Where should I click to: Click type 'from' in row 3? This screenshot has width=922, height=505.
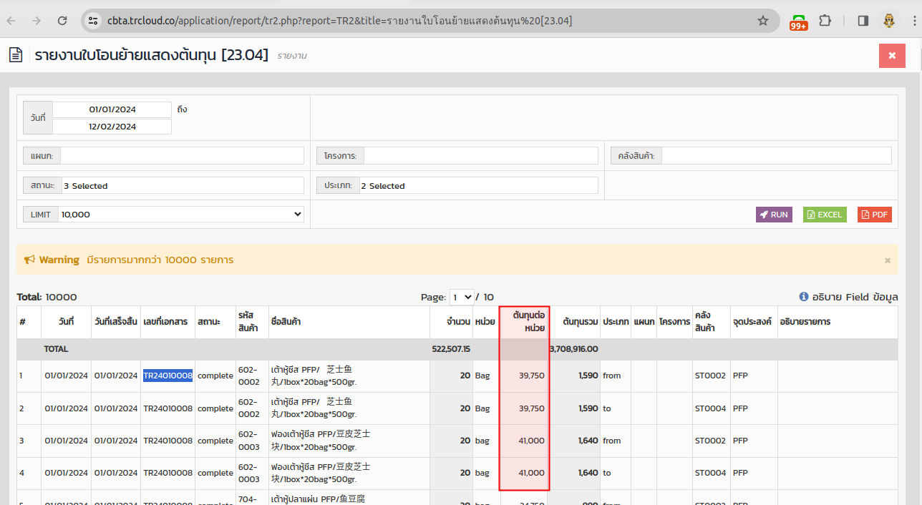[612, 441]
